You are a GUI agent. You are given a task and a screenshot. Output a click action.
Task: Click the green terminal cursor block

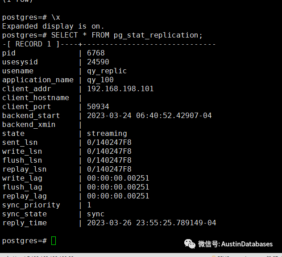(x=54, y=240)
